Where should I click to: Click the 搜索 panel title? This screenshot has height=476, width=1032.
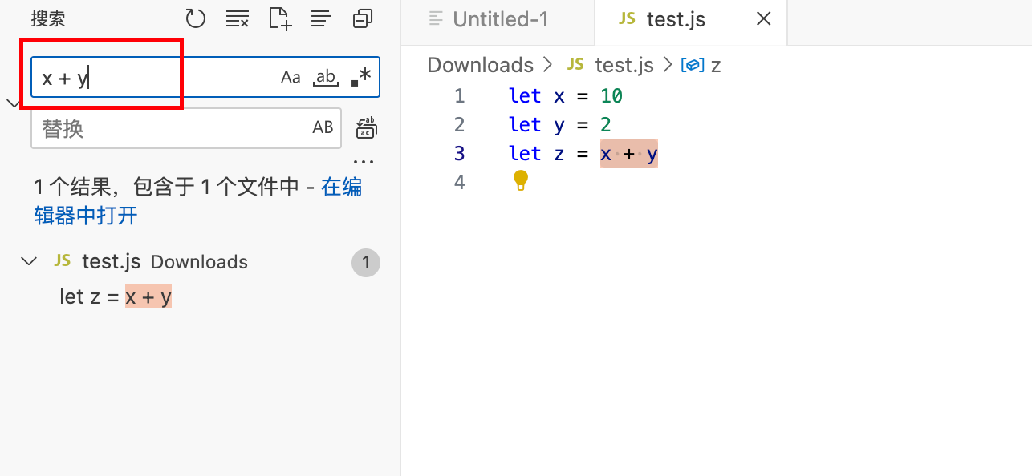click(x=48, y=19)
